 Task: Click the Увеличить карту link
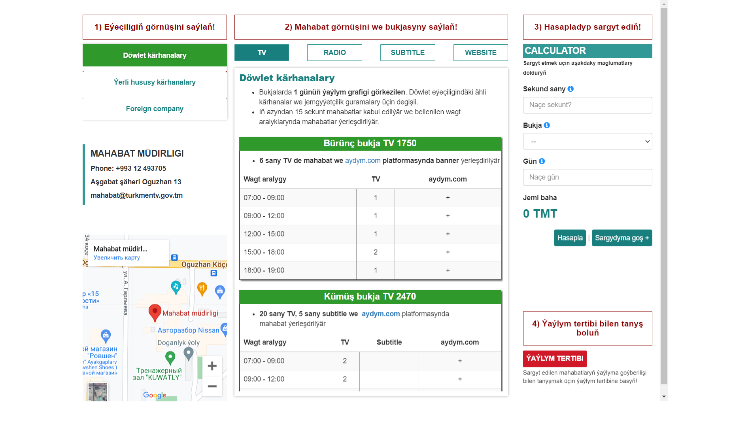tap(116, 258)
